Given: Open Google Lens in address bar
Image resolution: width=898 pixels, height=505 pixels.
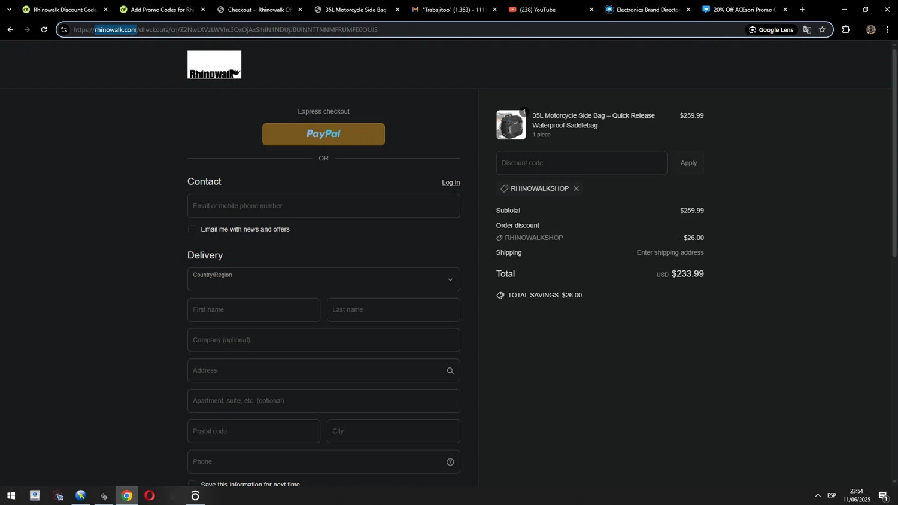Looking at the screenshot, I should [771, 29].
